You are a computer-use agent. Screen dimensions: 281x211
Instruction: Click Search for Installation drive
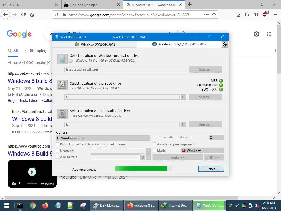(205, 124)
